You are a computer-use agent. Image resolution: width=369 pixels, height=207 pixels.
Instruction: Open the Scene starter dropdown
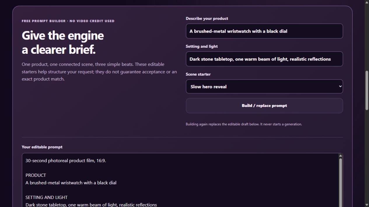(x=264, y=87)
